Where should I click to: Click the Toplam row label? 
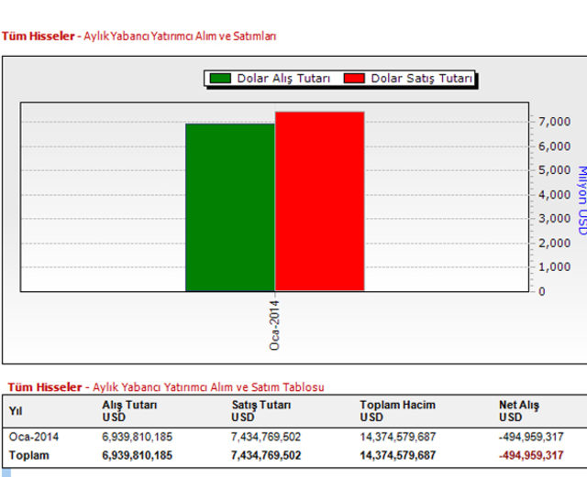pyautogui.click(x=28, y=456)
